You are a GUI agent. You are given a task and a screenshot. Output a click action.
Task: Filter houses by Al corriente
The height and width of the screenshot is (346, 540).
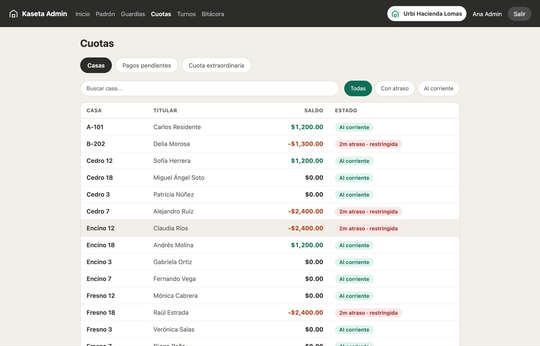(439, 88)
